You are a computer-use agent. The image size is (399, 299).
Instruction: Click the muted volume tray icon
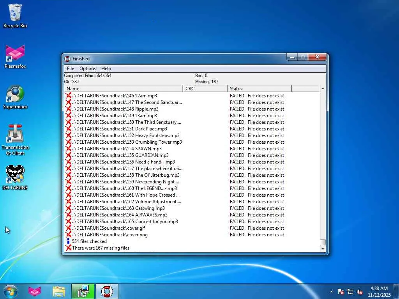coord(360,292)
